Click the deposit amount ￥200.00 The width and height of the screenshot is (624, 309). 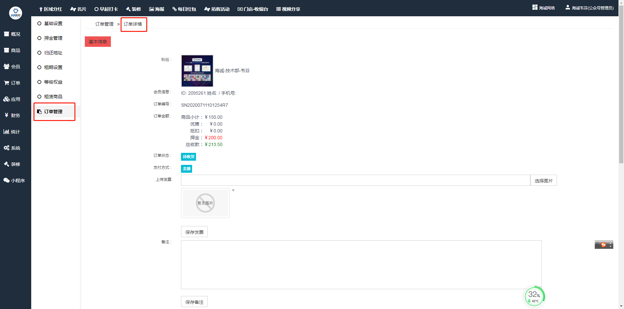tap(214, 138)
